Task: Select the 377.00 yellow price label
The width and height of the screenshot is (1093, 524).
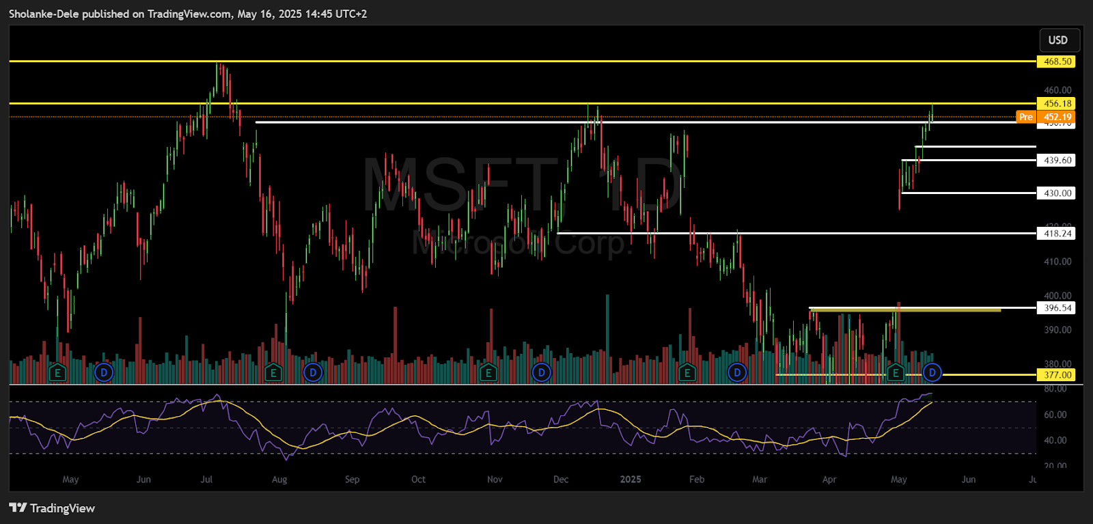Action: 1056,375
